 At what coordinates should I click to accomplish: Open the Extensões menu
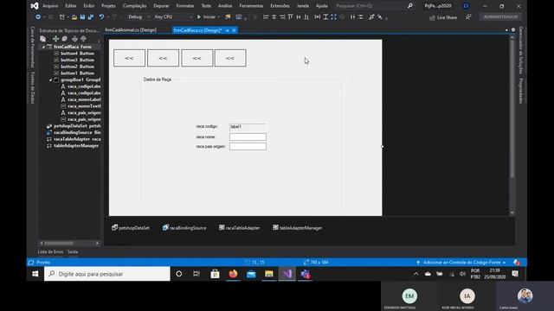[280, 6]
